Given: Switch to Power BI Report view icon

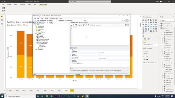Looking at the screenshot, I should [x=2, y=17].
